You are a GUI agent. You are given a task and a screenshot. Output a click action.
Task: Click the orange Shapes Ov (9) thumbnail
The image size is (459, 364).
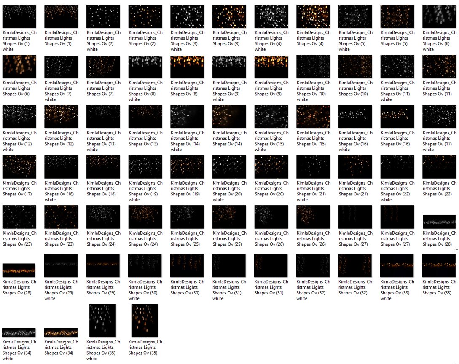pyautogui.click(x=271, y=67)
